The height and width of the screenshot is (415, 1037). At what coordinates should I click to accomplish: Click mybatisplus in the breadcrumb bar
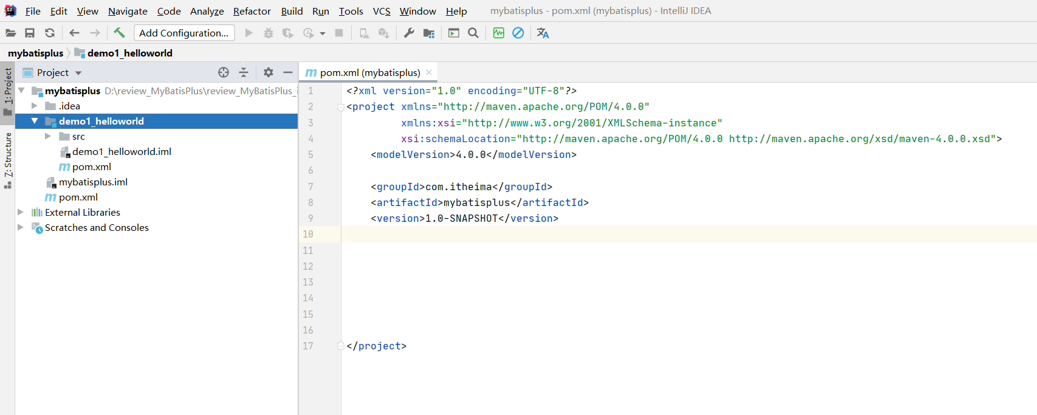pos(35,53)
